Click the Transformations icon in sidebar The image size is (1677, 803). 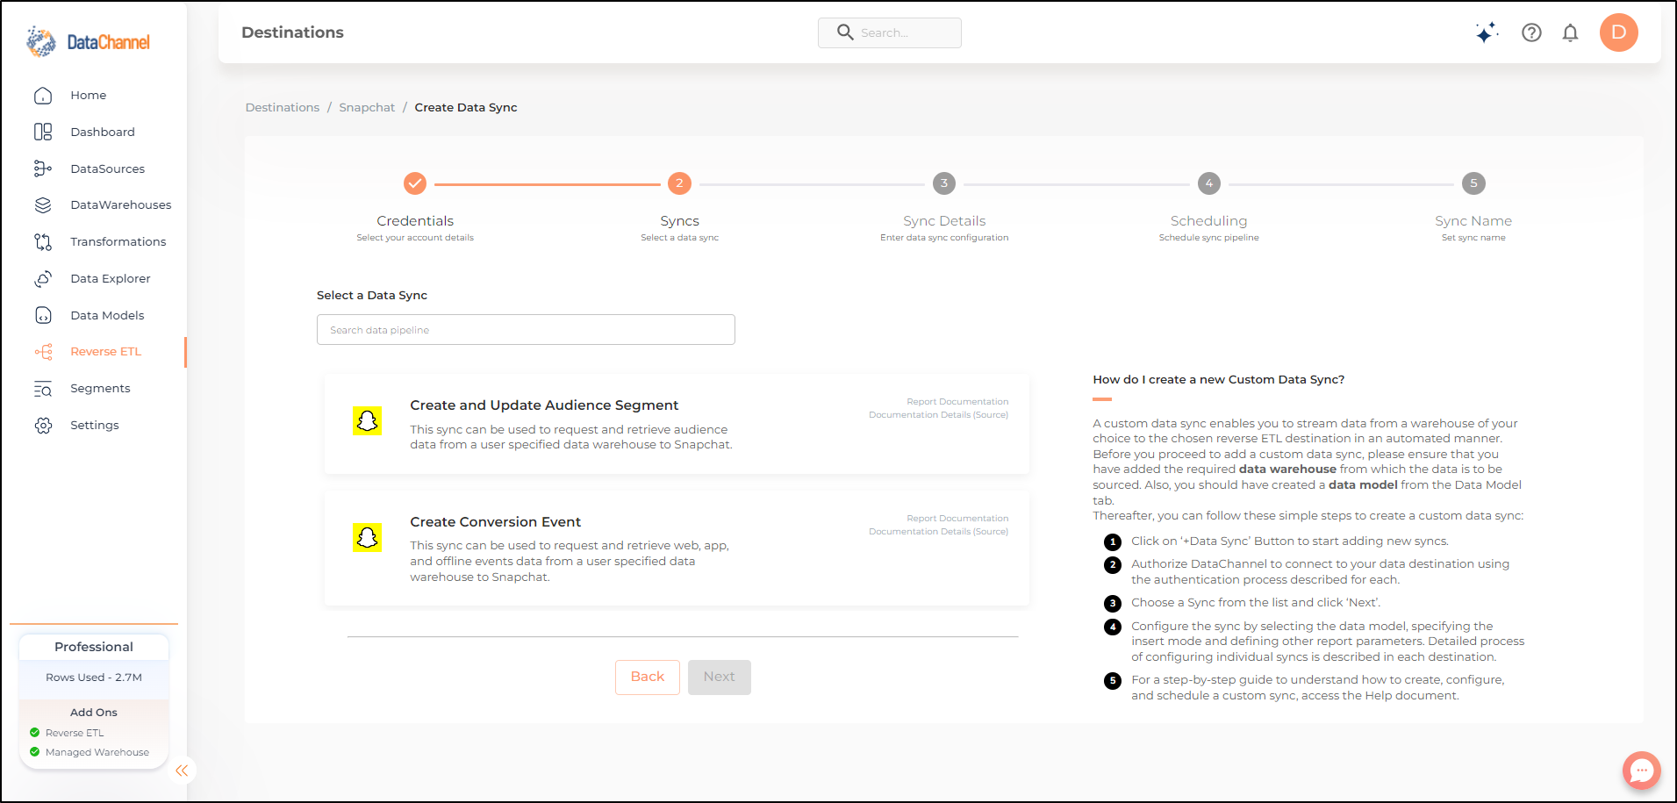tap(43, 242)
